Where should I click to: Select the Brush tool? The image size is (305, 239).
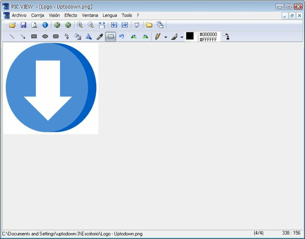tap(174, 36)
